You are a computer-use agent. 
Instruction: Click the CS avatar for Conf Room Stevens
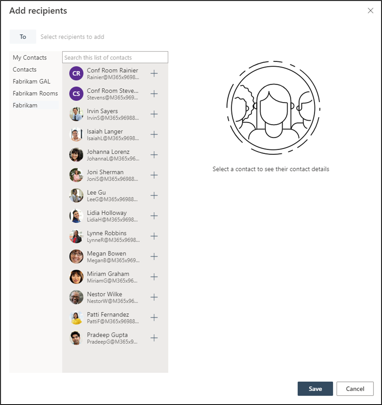coord(76,94)
